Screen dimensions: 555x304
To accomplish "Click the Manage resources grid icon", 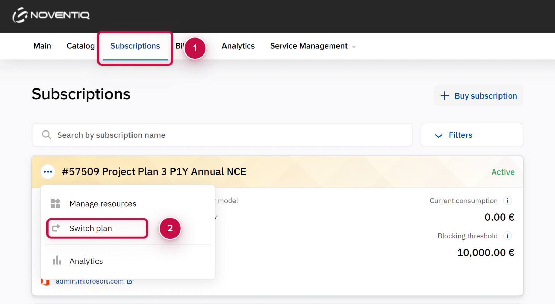I will [x=55, y=204].
